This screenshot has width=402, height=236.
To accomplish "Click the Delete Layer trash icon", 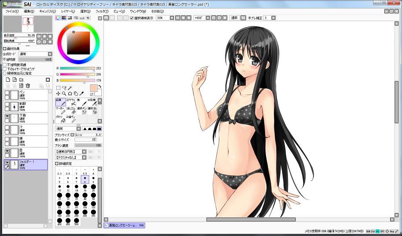I will click(x=28, y=85).
